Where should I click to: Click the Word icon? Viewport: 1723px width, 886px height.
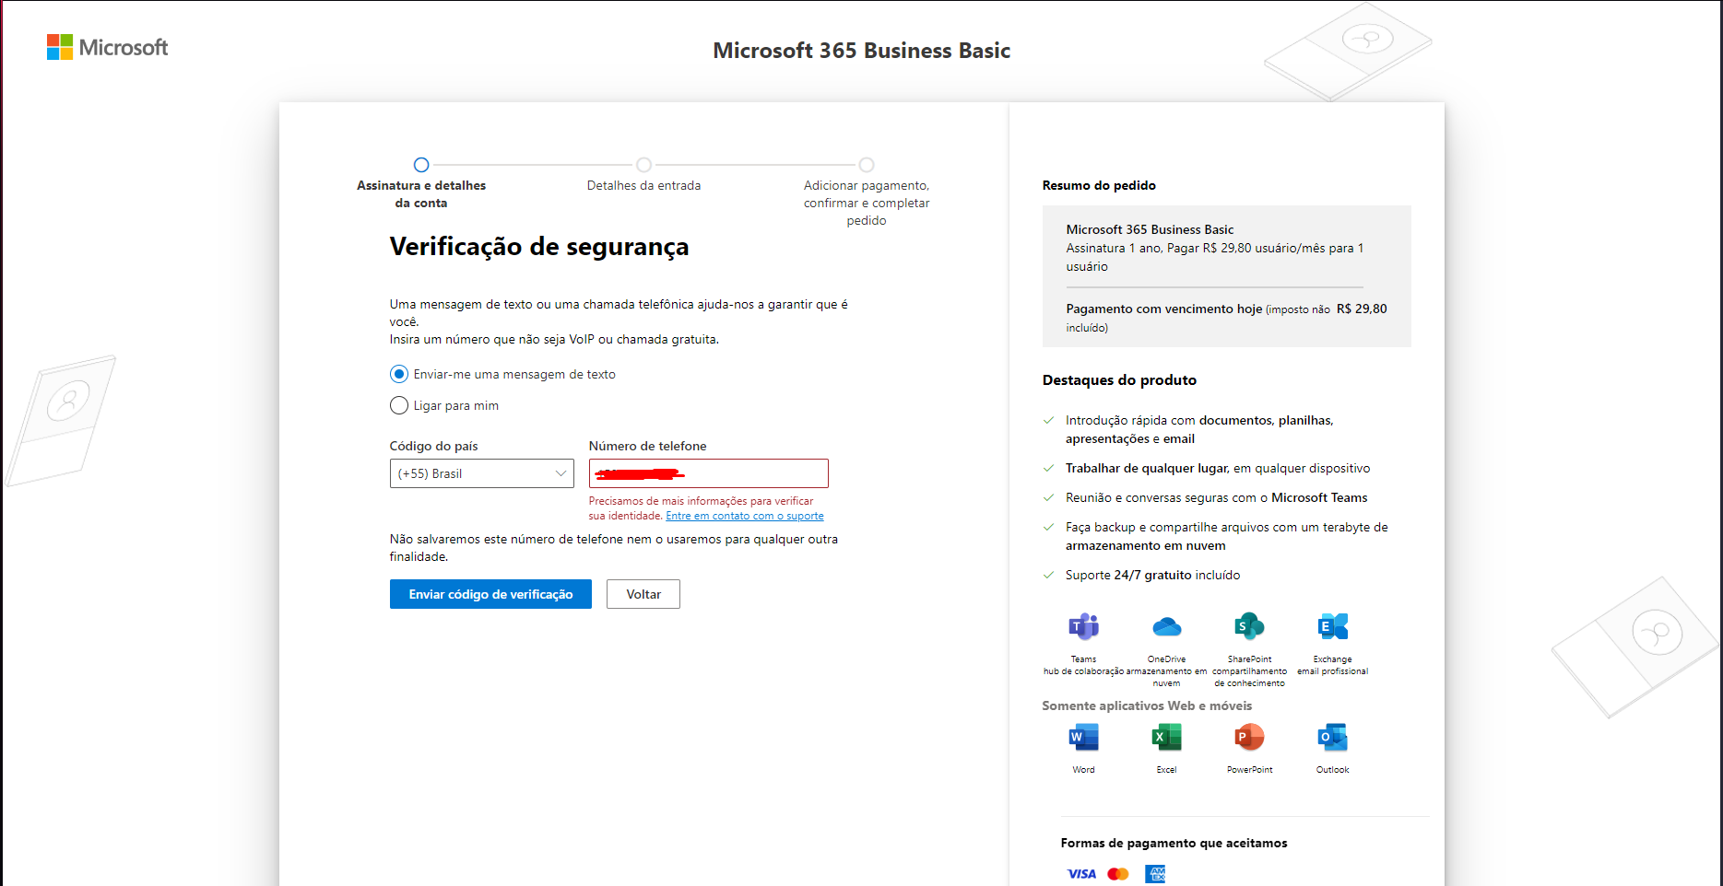[1083, 738]
